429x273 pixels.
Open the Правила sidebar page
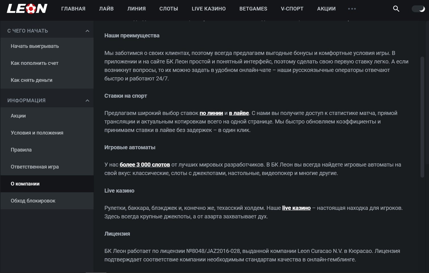click(47, 150)
